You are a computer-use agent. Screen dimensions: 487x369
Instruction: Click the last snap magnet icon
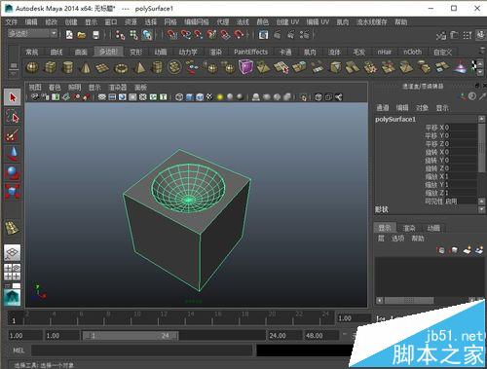(239, 34)
